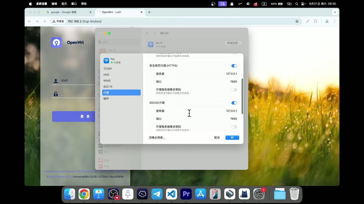
Task: Click the back chevron in Wi-Fi settings
Action: click(147, 33)
